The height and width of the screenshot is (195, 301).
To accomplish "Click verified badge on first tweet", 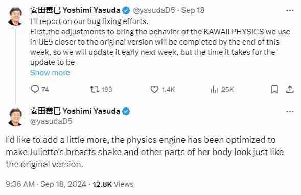I will 126,10.
